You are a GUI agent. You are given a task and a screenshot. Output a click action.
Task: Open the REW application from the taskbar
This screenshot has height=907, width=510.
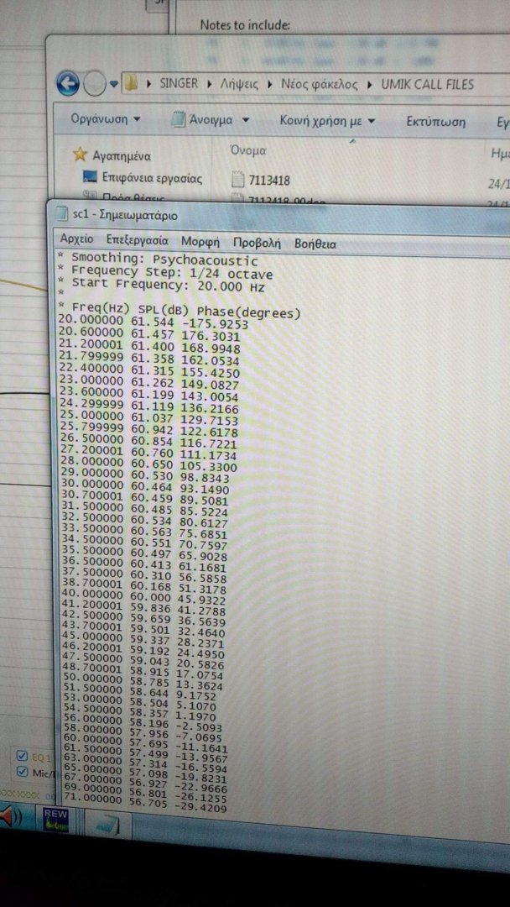pyautogui.click(x=55, y=820)
